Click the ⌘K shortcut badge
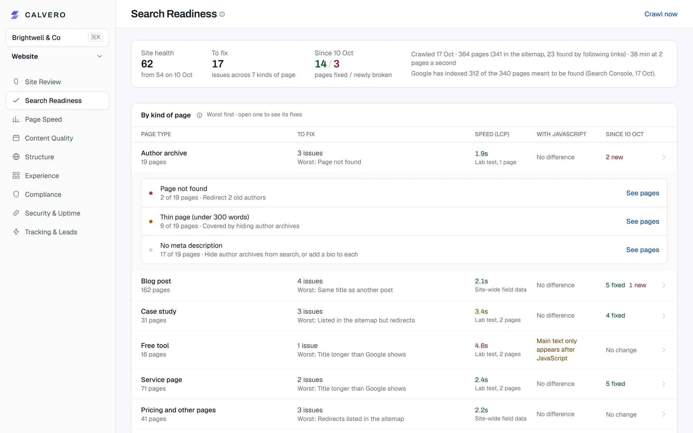This screenshot has height=433, width=693. click(96, 37)
